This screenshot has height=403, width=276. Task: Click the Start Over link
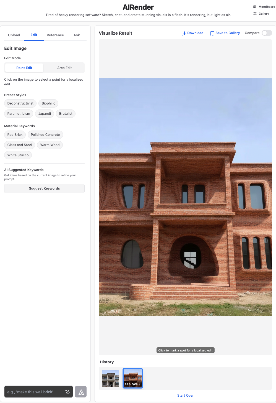coord(185,396)
